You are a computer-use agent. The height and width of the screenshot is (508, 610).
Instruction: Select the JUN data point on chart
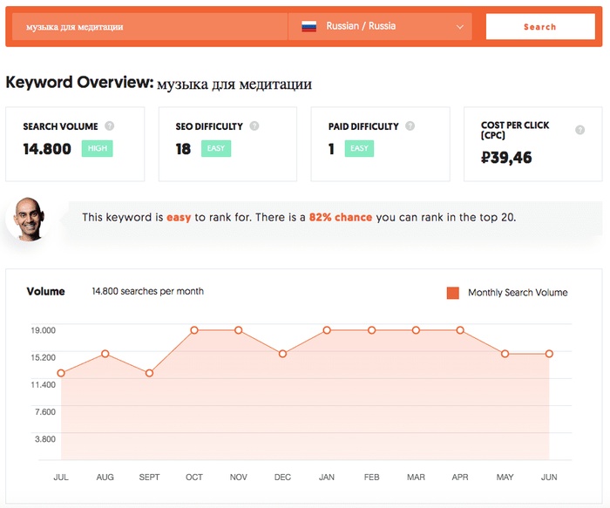click(x=549, y=354)
